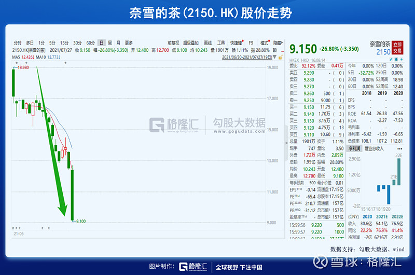The image size is (415, 275).
Task: Click the 买五 9.110 order book row
Action: [x=316, y=135]
